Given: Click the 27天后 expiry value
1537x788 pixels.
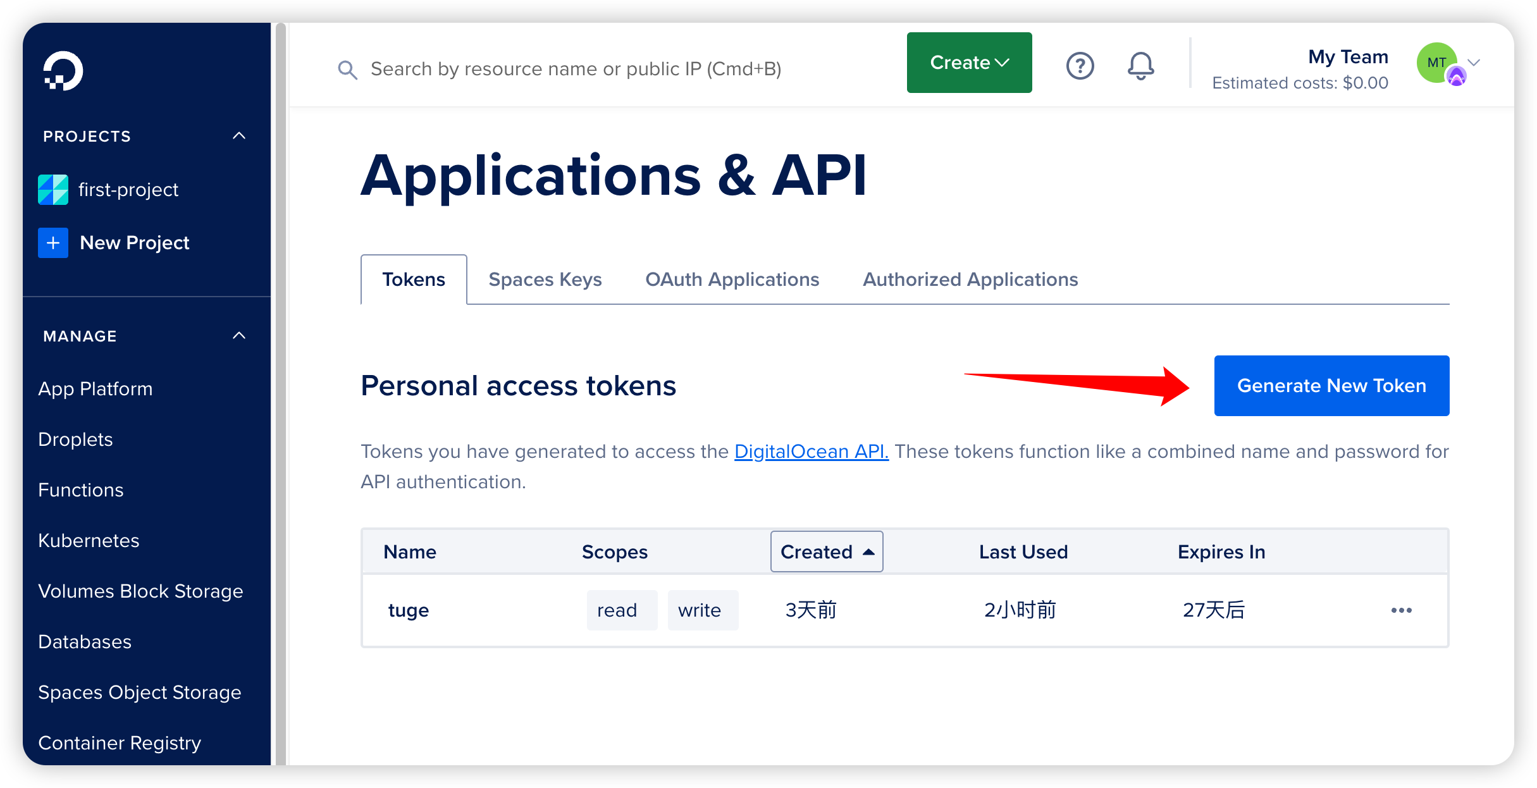Looking at the screenshot, I should (1214, 610).
